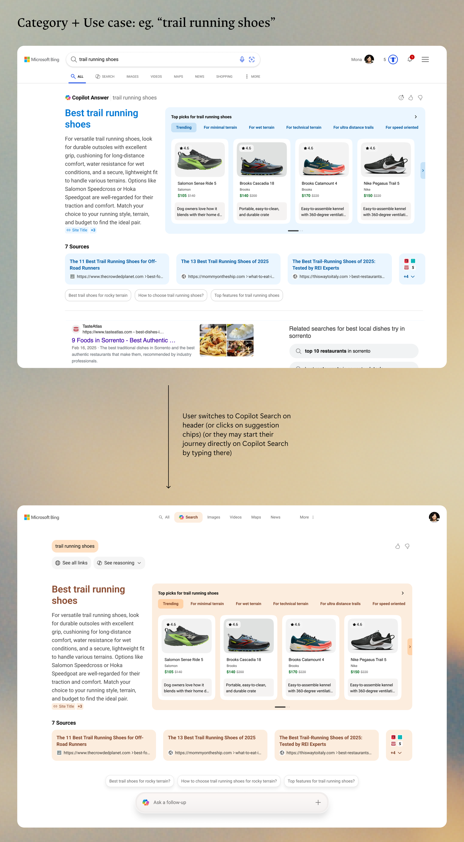
Task: Click 'Top features for trail running shoes?' chip in peach panel
Action: (x=321, y=781)
